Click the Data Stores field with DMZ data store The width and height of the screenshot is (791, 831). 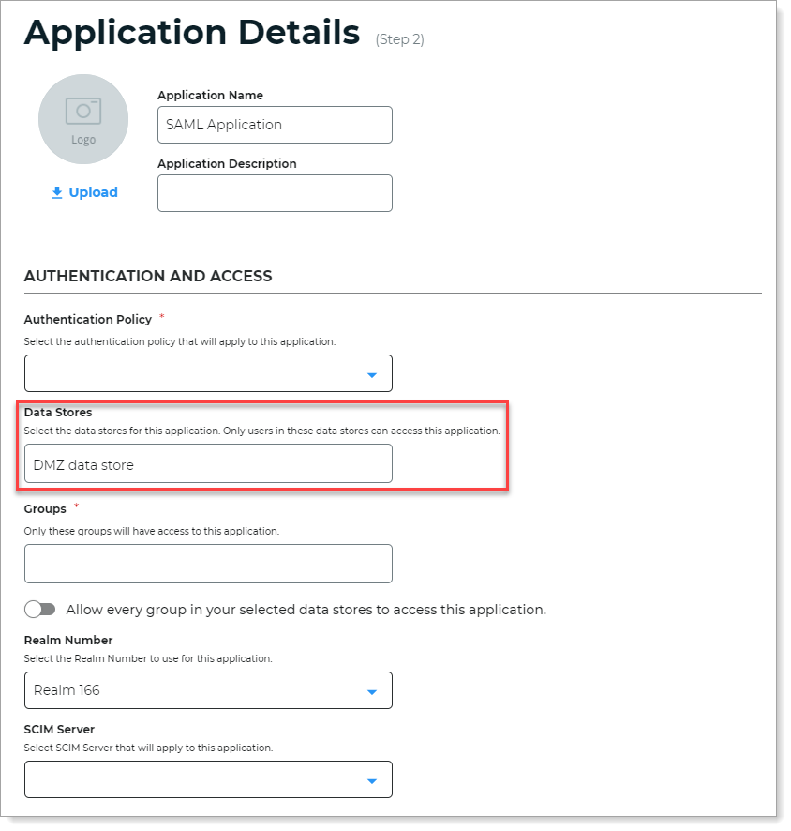207,464
